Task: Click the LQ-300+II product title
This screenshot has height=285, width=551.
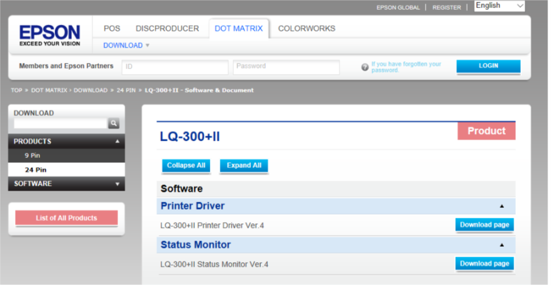Action: (x=190, y=136)
